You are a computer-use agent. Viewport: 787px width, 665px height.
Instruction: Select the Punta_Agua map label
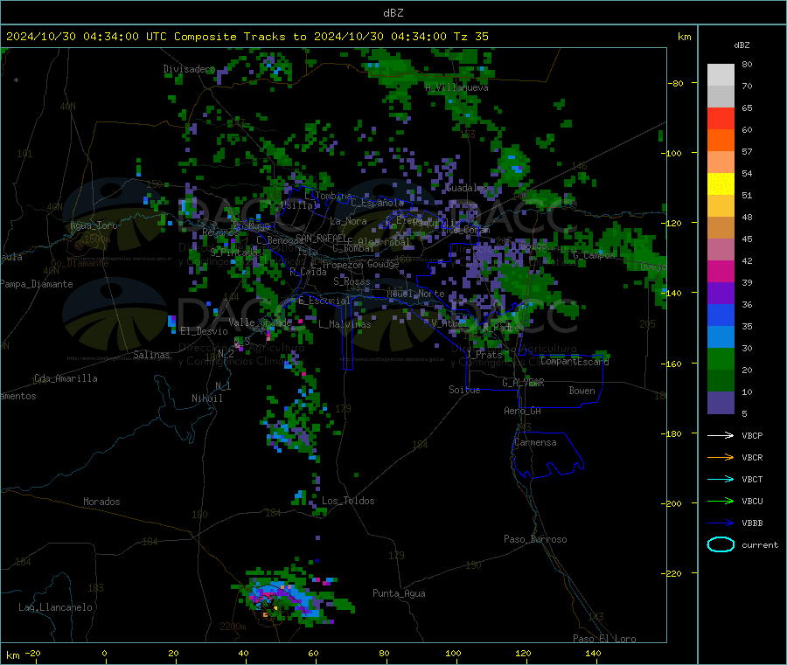[399, 593]
